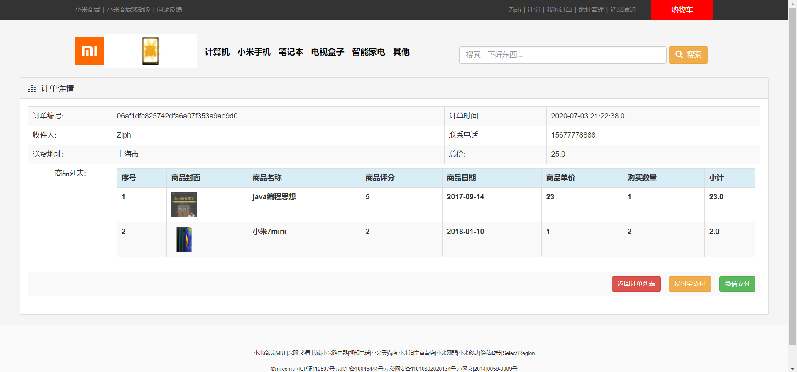797x372 pixels.
Task: Open the 小米商城 link in top bar
Action: [x=88, y=10]
